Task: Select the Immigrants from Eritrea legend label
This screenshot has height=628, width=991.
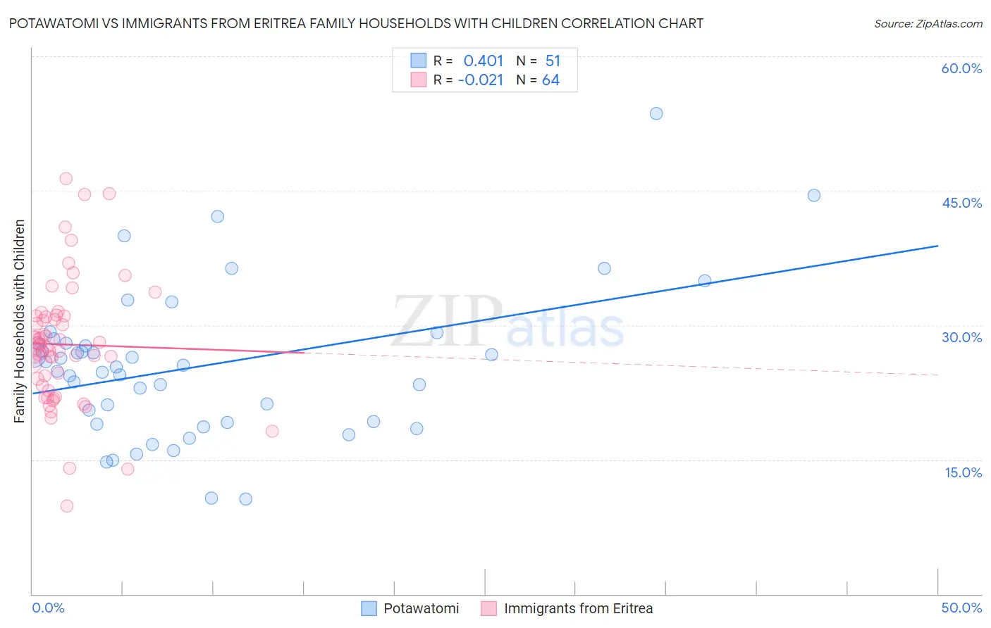Action: pyautogui.click(x=579, y=608)
